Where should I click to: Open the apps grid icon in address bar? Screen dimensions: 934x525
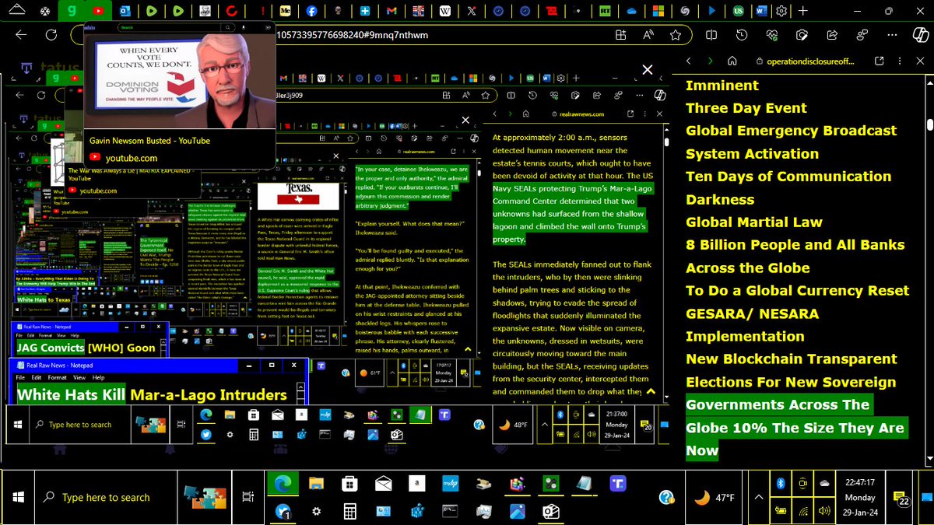click(620, 35)
